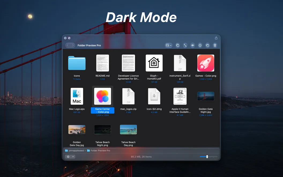283x177 pixels.
Task: Click the mac_logos.zip filename label
Action: coord(128,109)
